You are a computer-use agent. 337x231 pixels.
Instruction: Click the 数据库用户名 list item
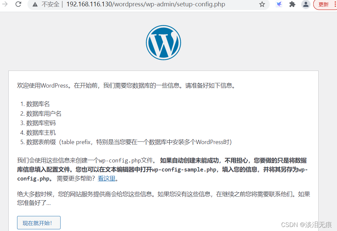[x=44, y=114]
